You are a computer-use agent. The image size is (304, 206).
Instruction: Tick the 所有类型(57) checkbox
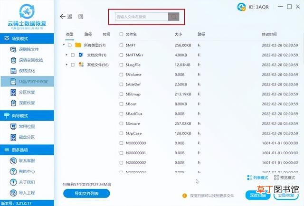coord(70,45)
